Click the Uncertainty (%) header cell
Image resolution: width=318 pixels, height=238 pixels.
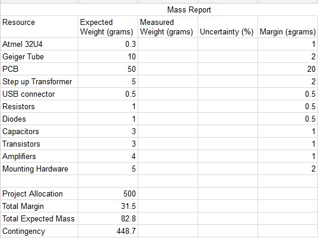[228, 27]
